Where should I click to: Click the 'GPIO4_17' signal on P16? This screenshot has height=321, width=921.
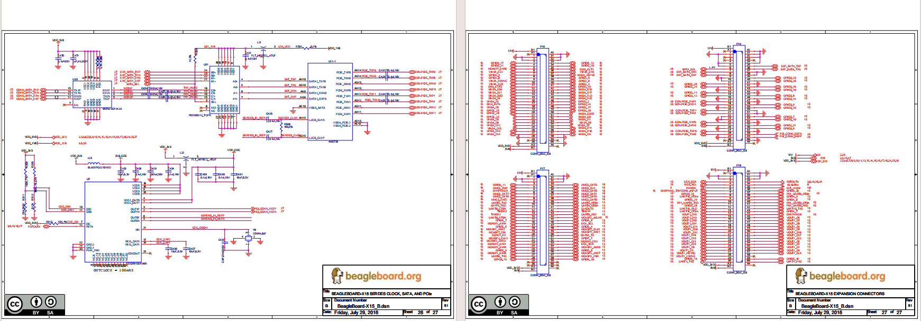click(497, 63)
